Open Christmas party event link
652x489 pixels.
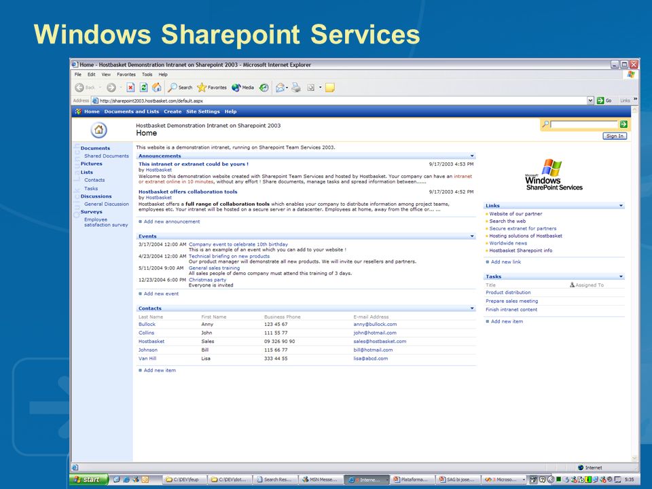(x=208, y=280)
